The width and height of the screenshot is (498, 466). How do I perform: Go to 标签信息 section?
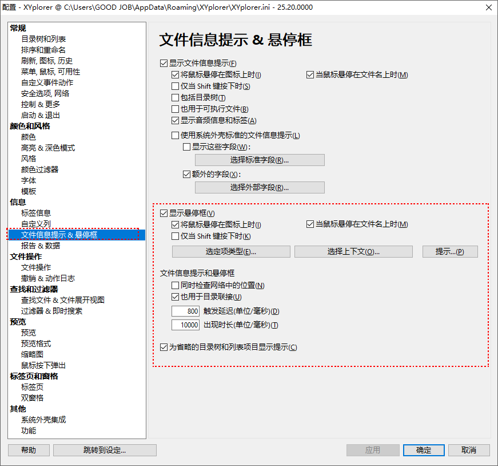coord(36,213)
